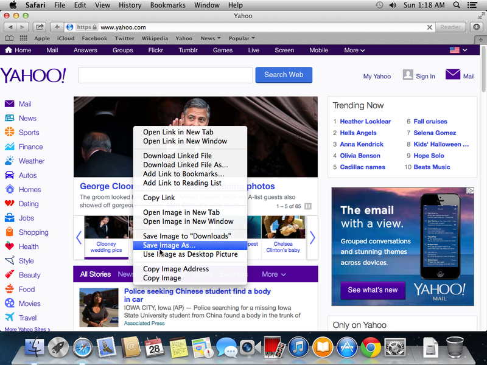
Task: Click the Yahoo Mail envelope icon in sidebar
Action: [9, 103]
